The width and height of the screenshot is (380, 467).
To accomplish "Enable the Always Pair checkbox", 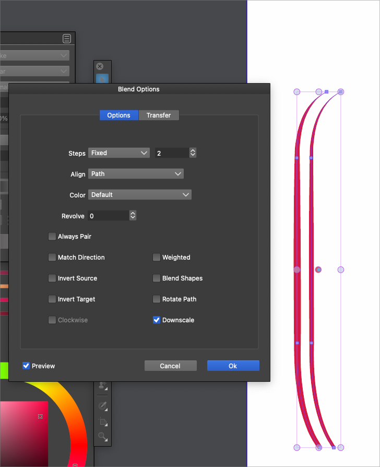I will click(52, 237).
